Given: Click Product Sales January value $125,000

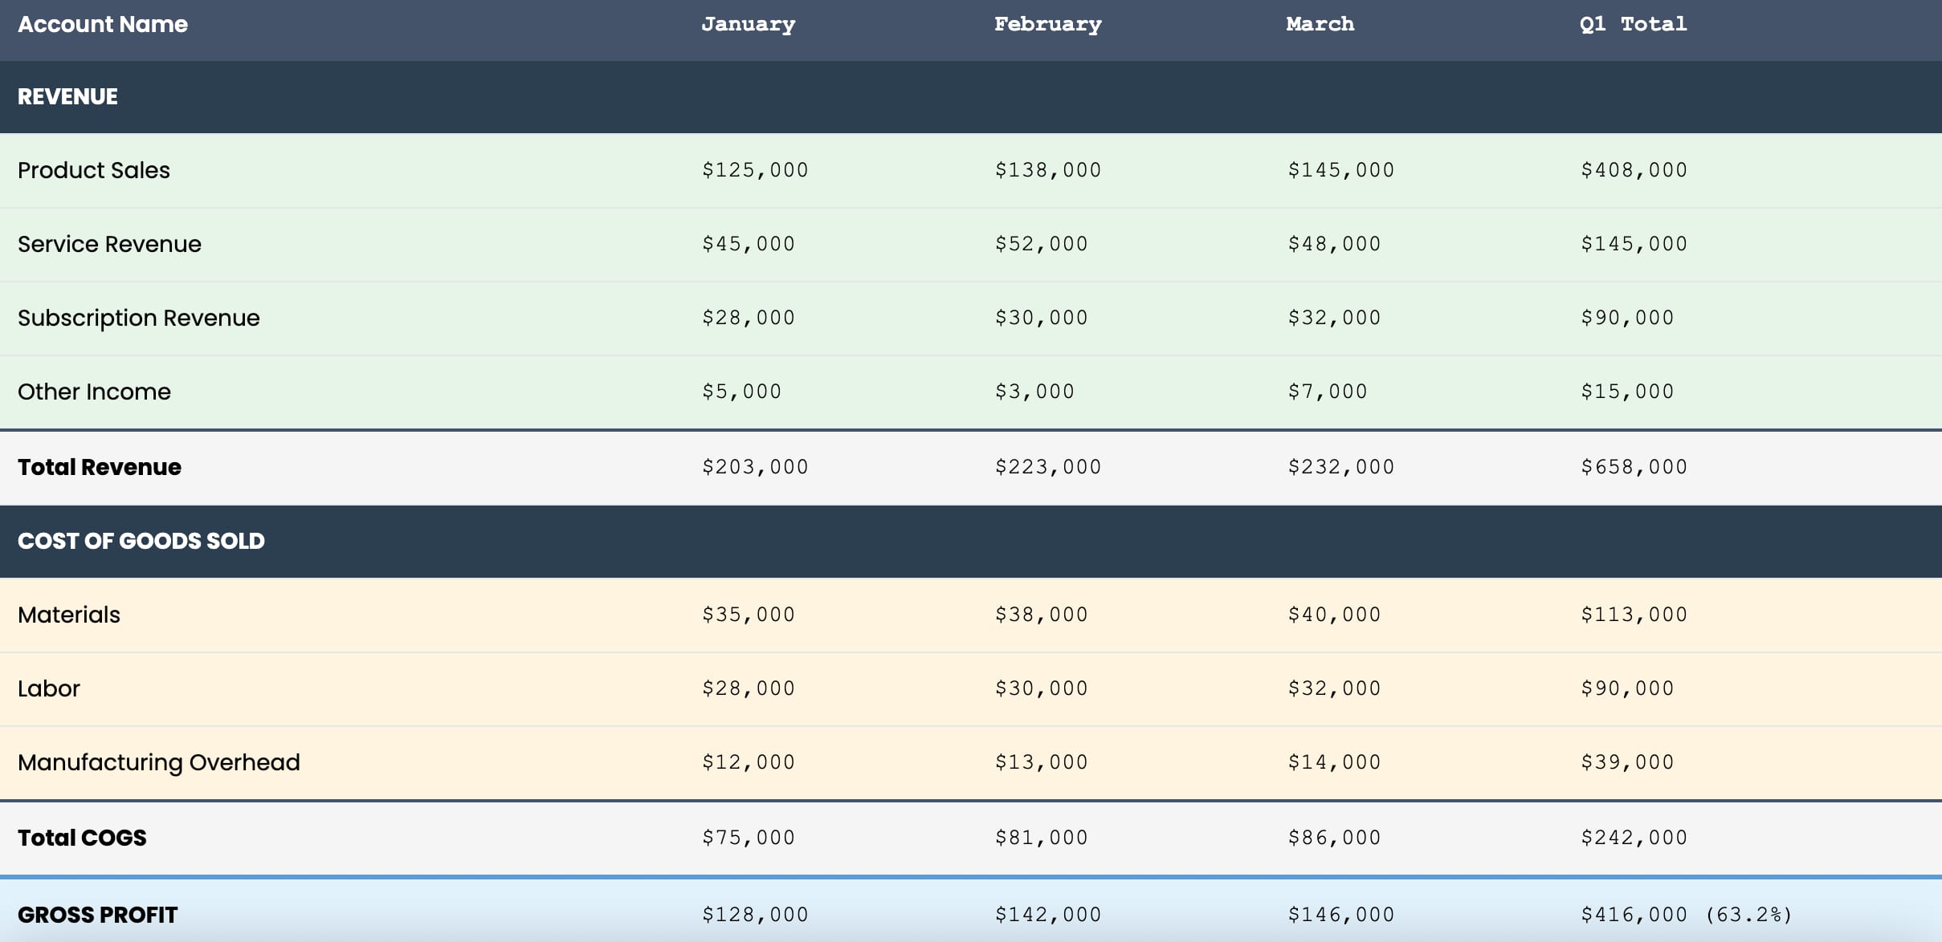Looking at the screenshot, I should tap(755, 170).
